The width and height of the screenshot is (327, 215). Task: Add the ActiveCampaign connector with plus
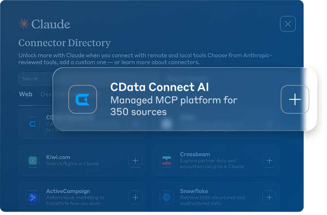(x=135, y=197)
